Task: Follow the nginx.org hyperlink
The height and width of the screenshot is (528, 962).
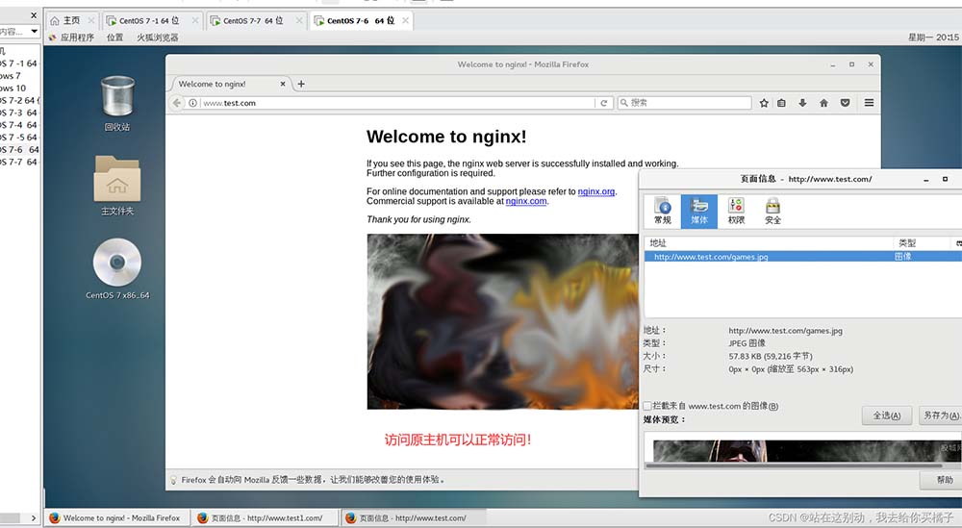Action: [x=595, y=191]
